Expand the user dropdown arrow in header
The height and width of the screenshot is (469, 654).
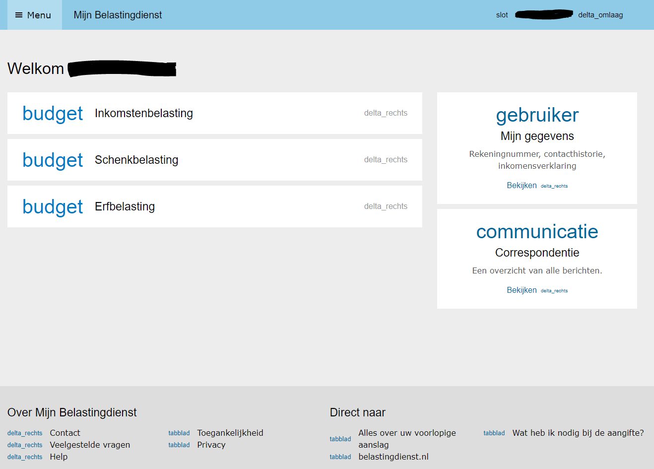point(600,15)
